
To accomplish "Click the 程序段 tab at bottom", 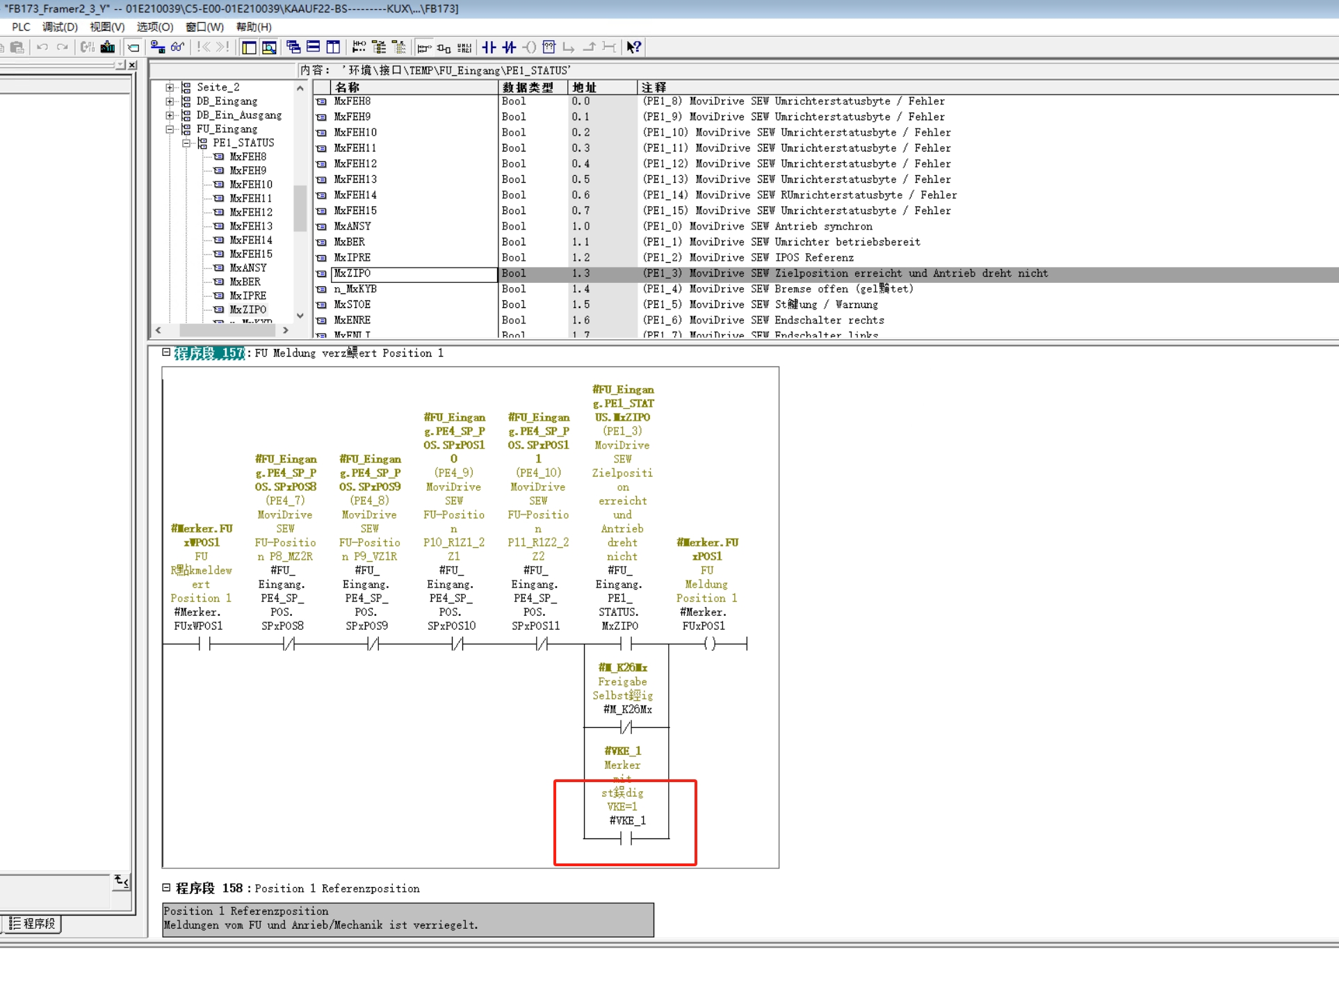I will 33,924.
